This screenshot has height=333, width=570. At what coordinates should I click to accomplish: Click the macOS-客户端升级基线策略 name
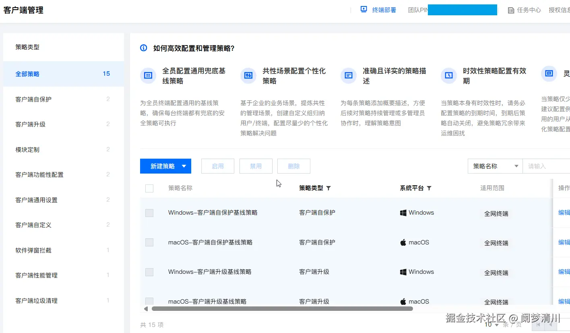coord(207,302)
